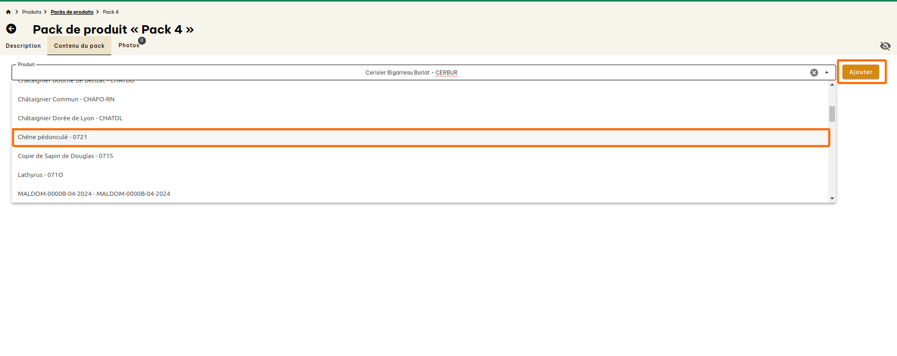This screenshot has height=356, width=897.
Task: Click the list scrollbar down arrow
Action: 832,198
